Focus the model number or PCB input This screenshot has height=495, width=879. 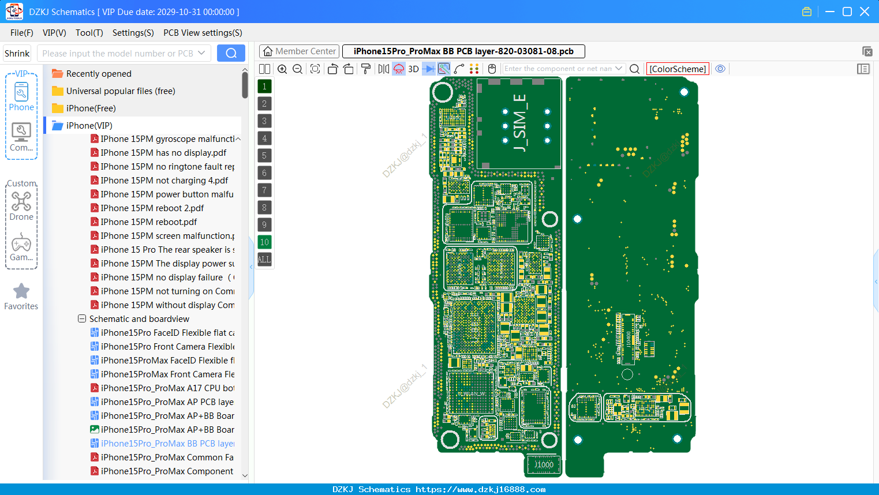(x=118, y=53)
